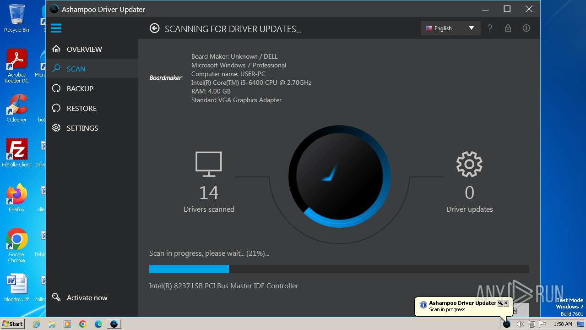Click the gear icon above Driver updates

click(469, 164)
